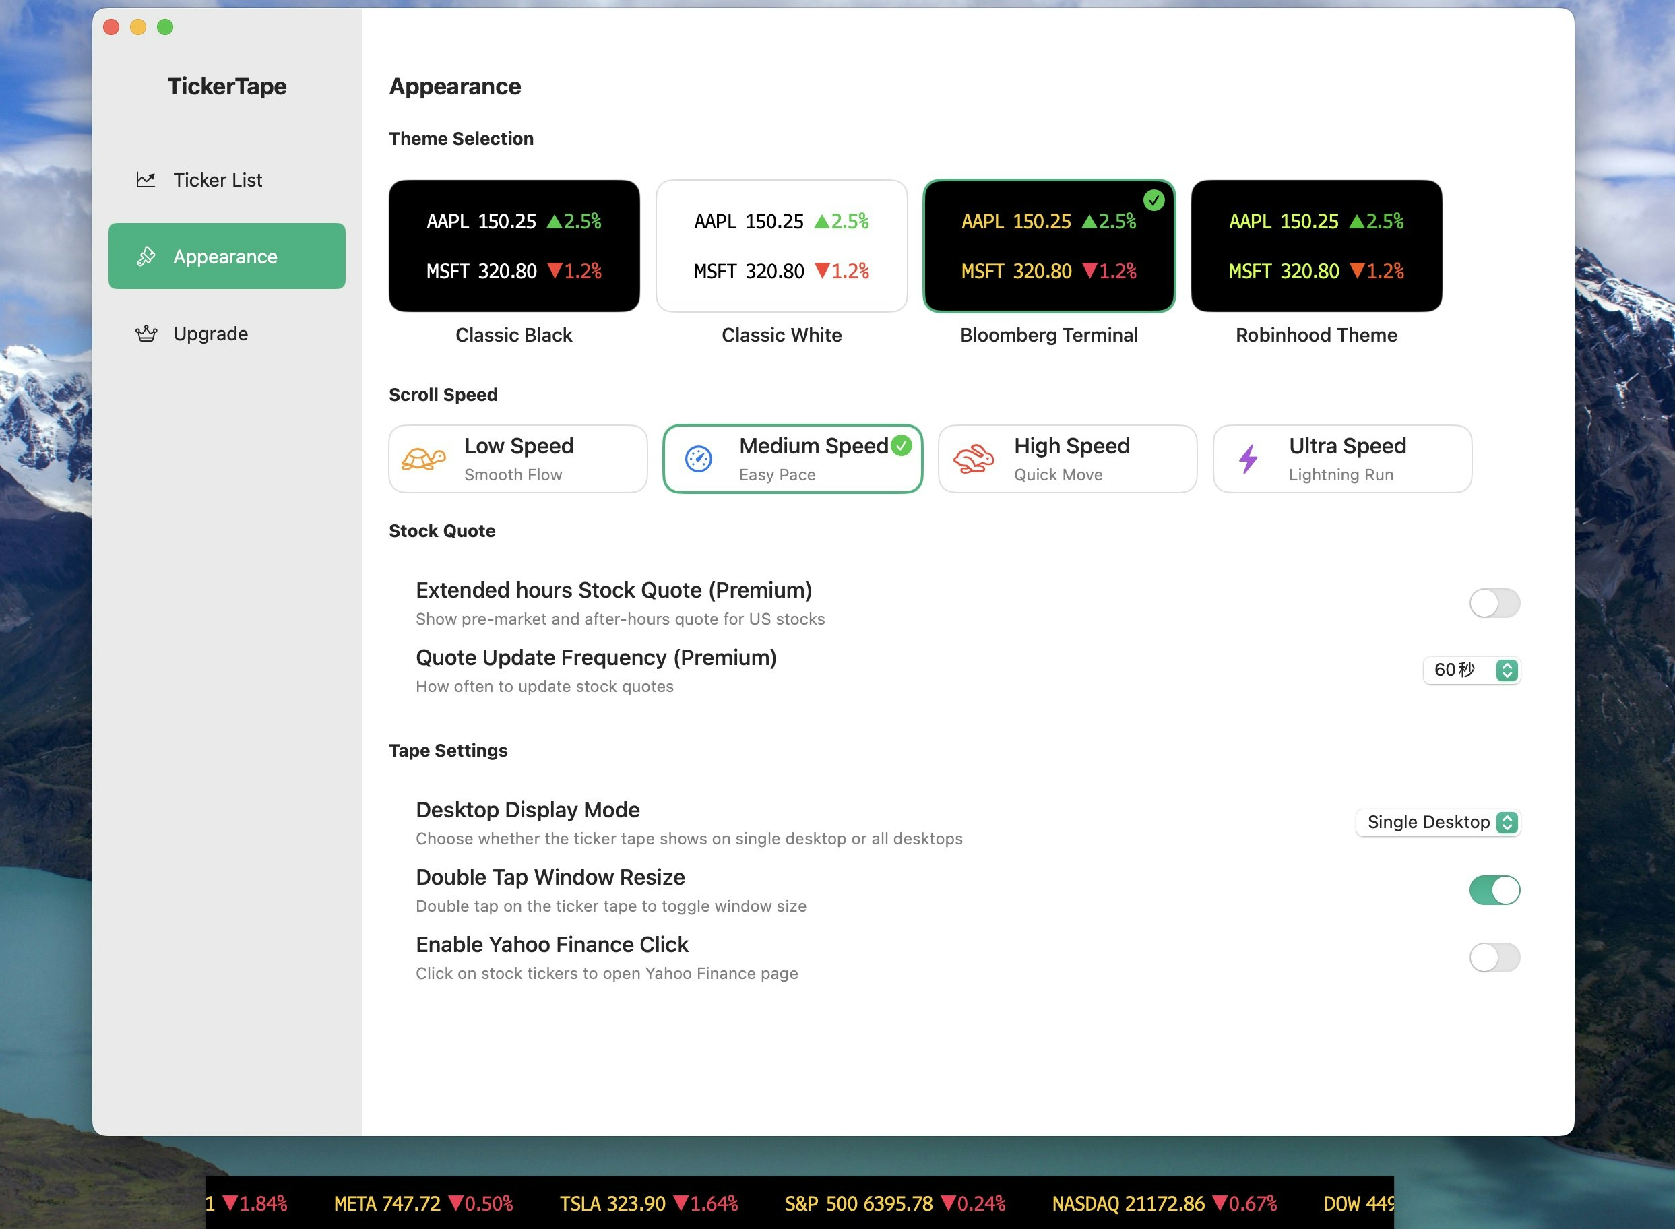This screenshot has height=1229, width=1675.
Task: Click the turtle Low Speed icon
Action: (x=423, y=459)
